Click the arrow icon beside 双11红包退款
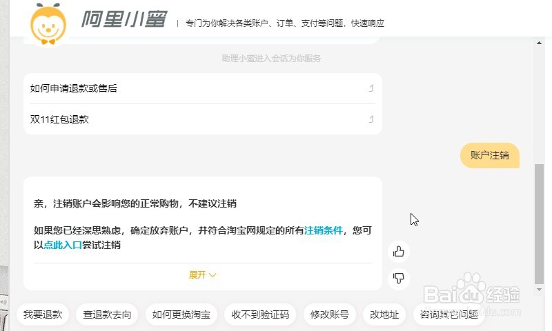The image size is (552, 331). [371, 119]
